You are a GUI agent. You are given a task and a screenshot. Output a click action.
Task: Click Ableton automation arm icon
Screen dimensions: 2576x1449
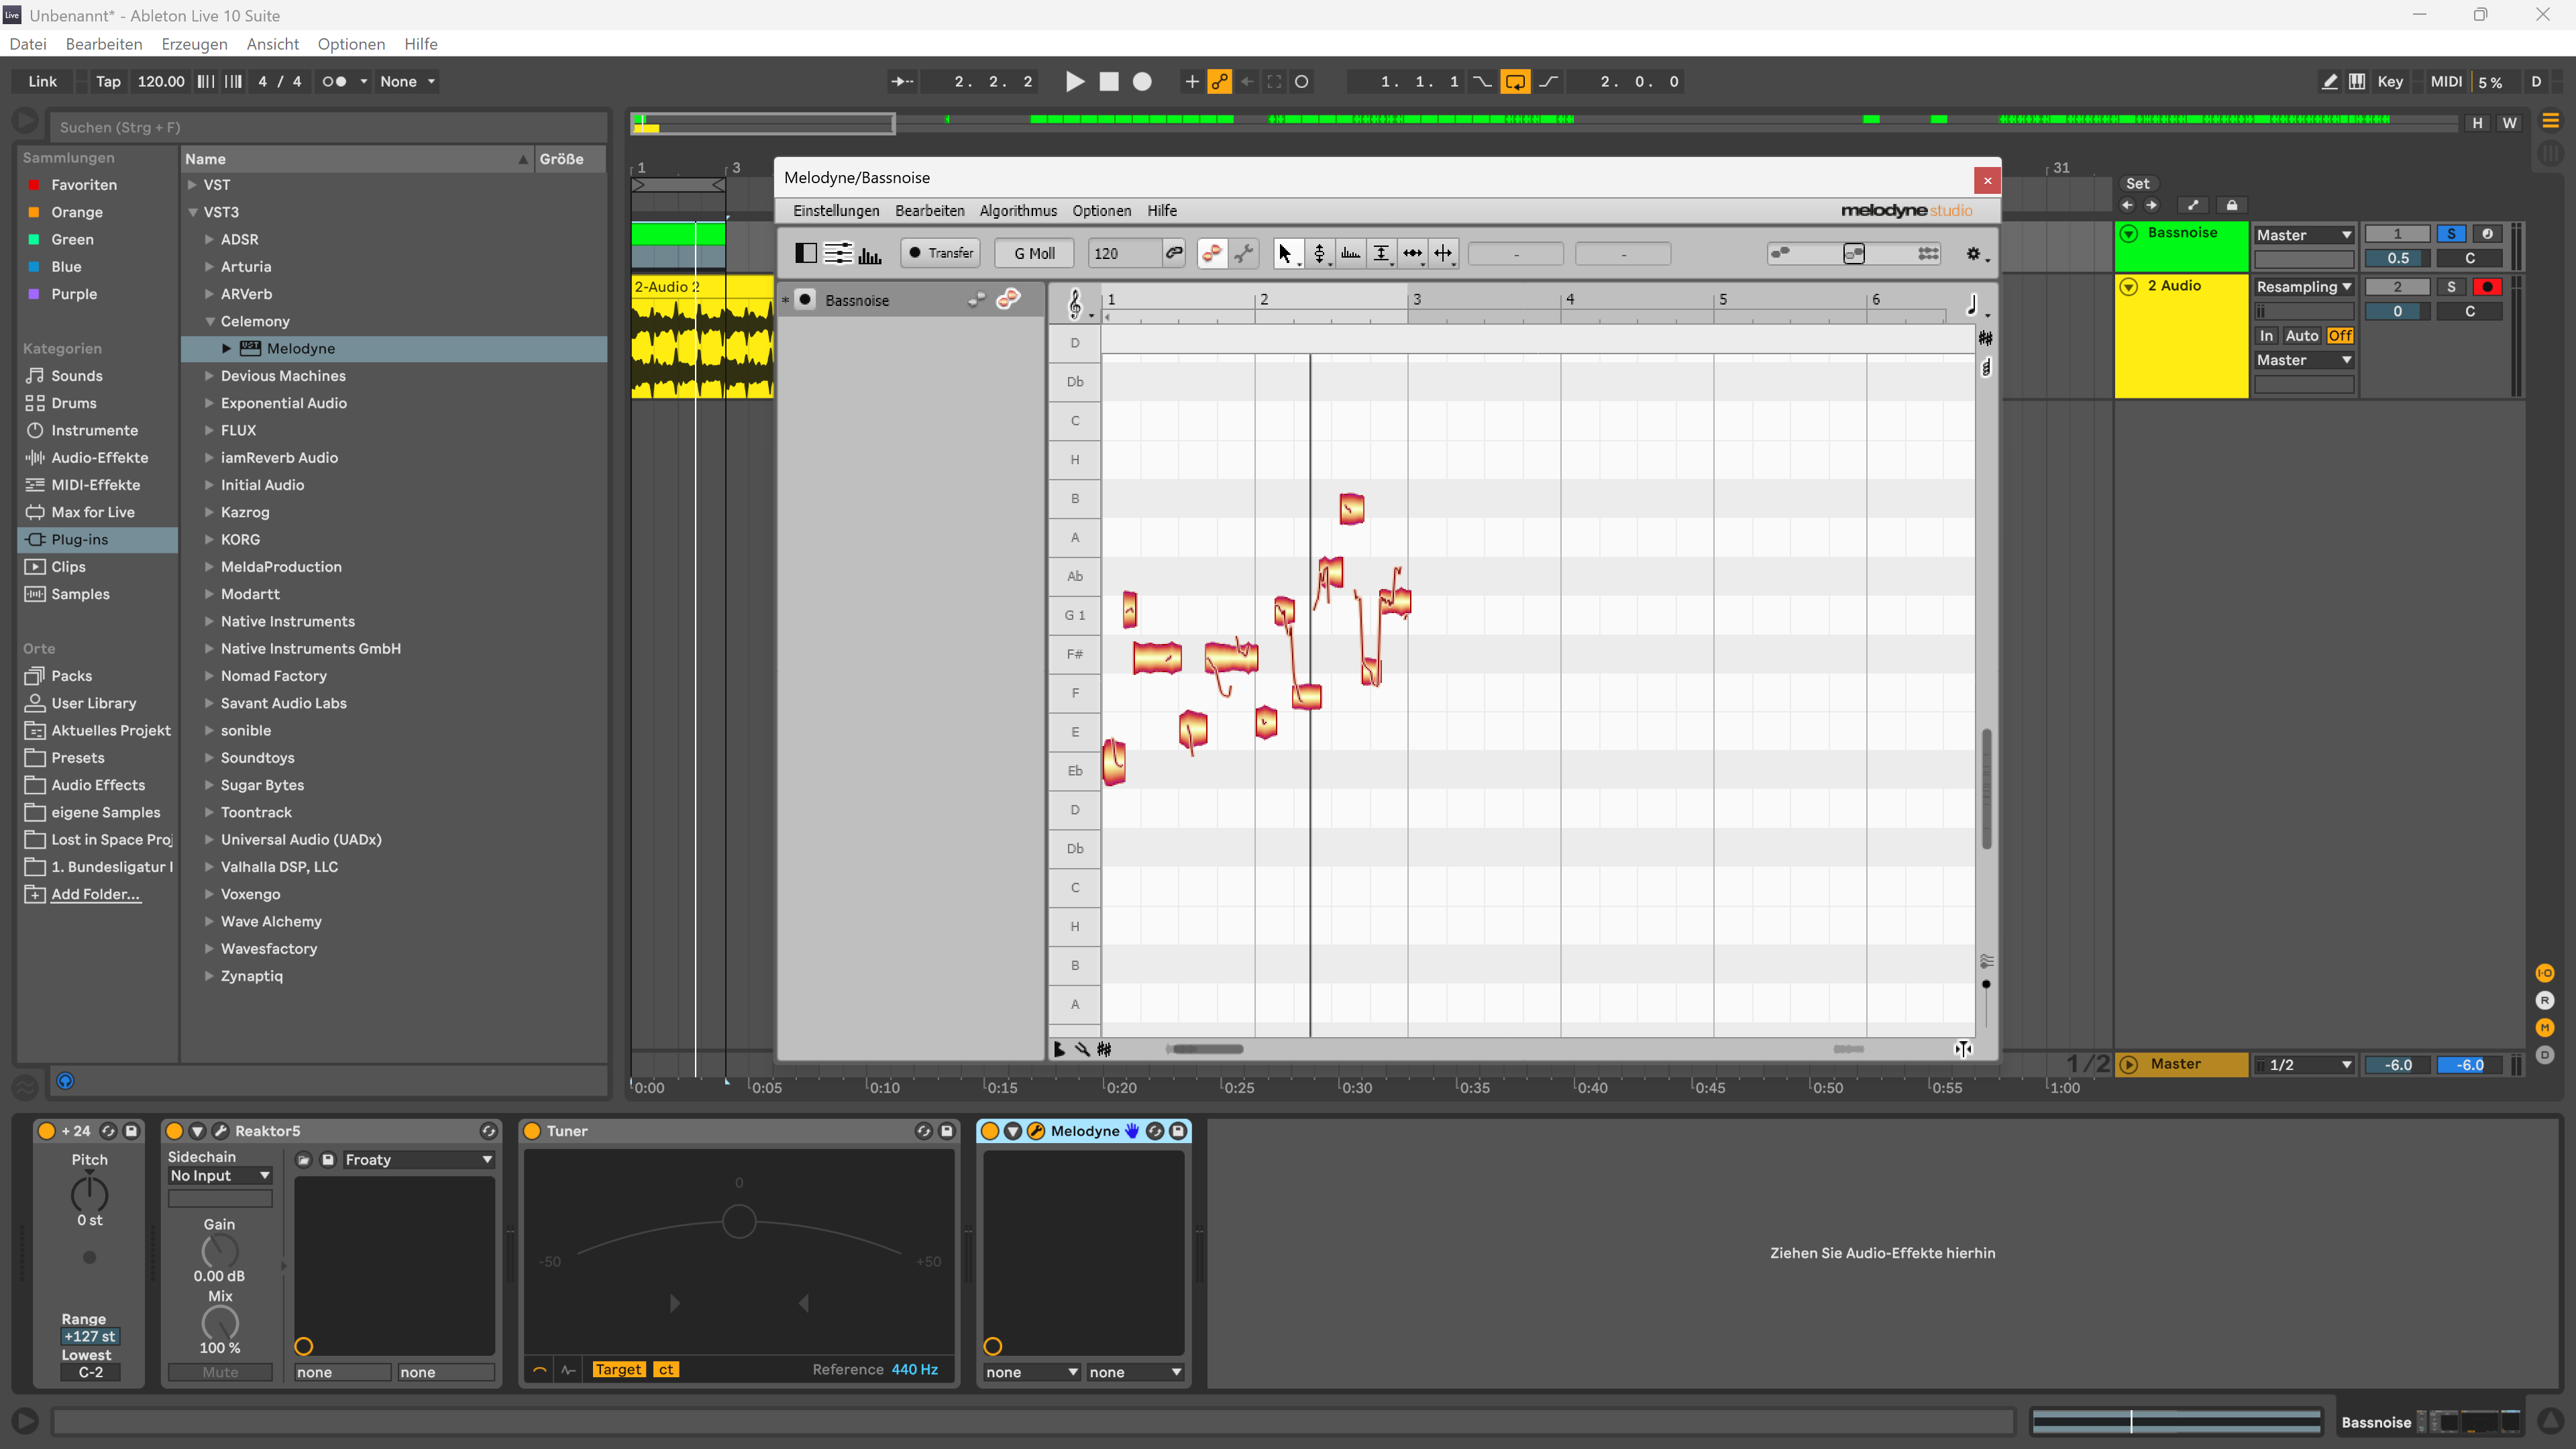tap(1219, 81)
